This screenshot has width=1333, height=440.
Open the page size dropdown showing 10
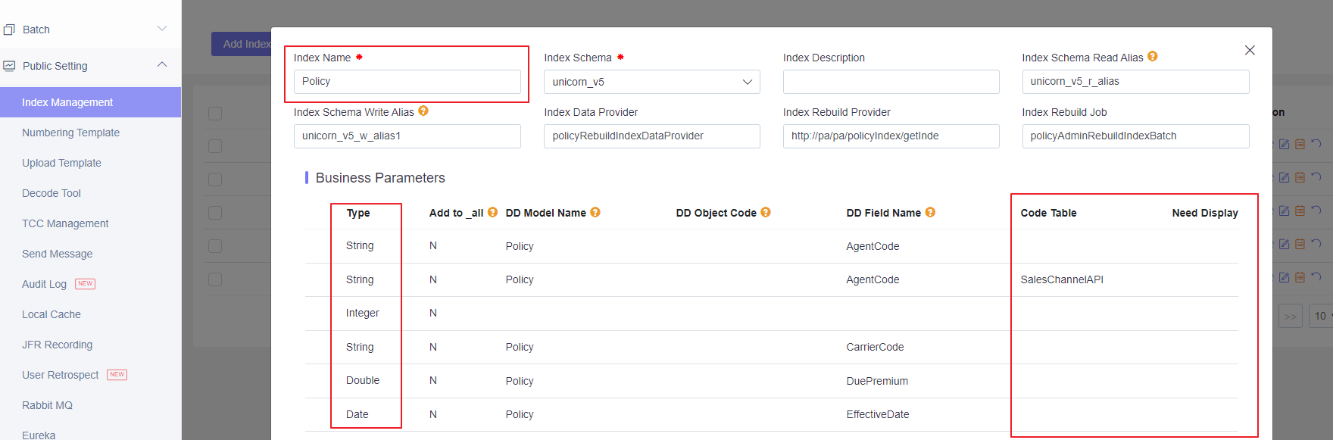(x=1322, y=316)
